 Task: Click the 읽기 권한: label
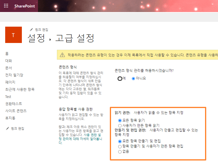(x=123, y=113)
